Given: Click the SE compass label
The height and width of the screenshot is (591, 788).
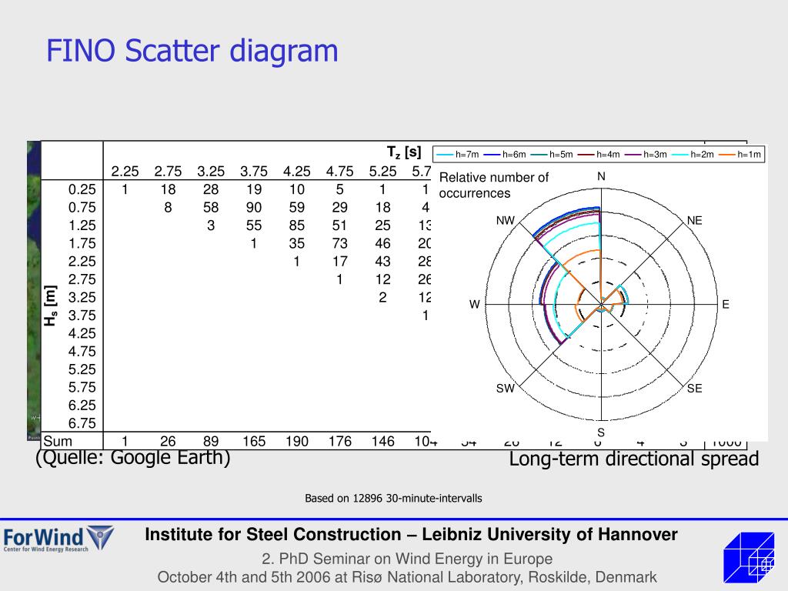Looking at the screenshot, I should coord(695,389).
